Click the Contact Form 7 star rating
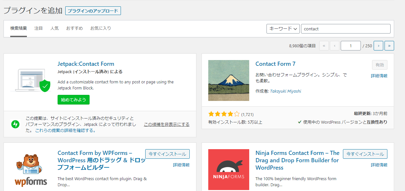Viewport: 405px width, 191px height. pos(224,114)
